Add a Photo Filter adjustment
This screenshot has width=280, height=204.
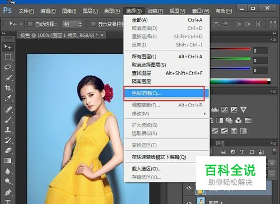pyautogui.click(x=229, y=120)
